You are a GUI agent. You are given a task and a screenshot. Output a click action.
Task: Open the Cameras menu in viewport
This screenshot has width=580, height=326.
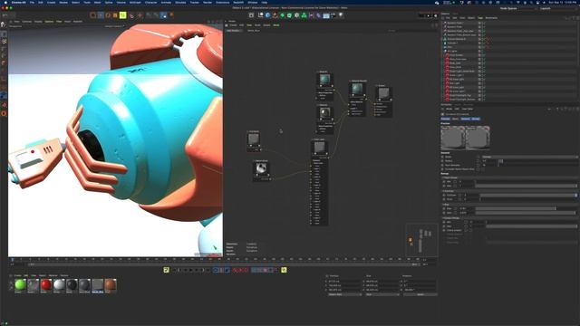26,22
